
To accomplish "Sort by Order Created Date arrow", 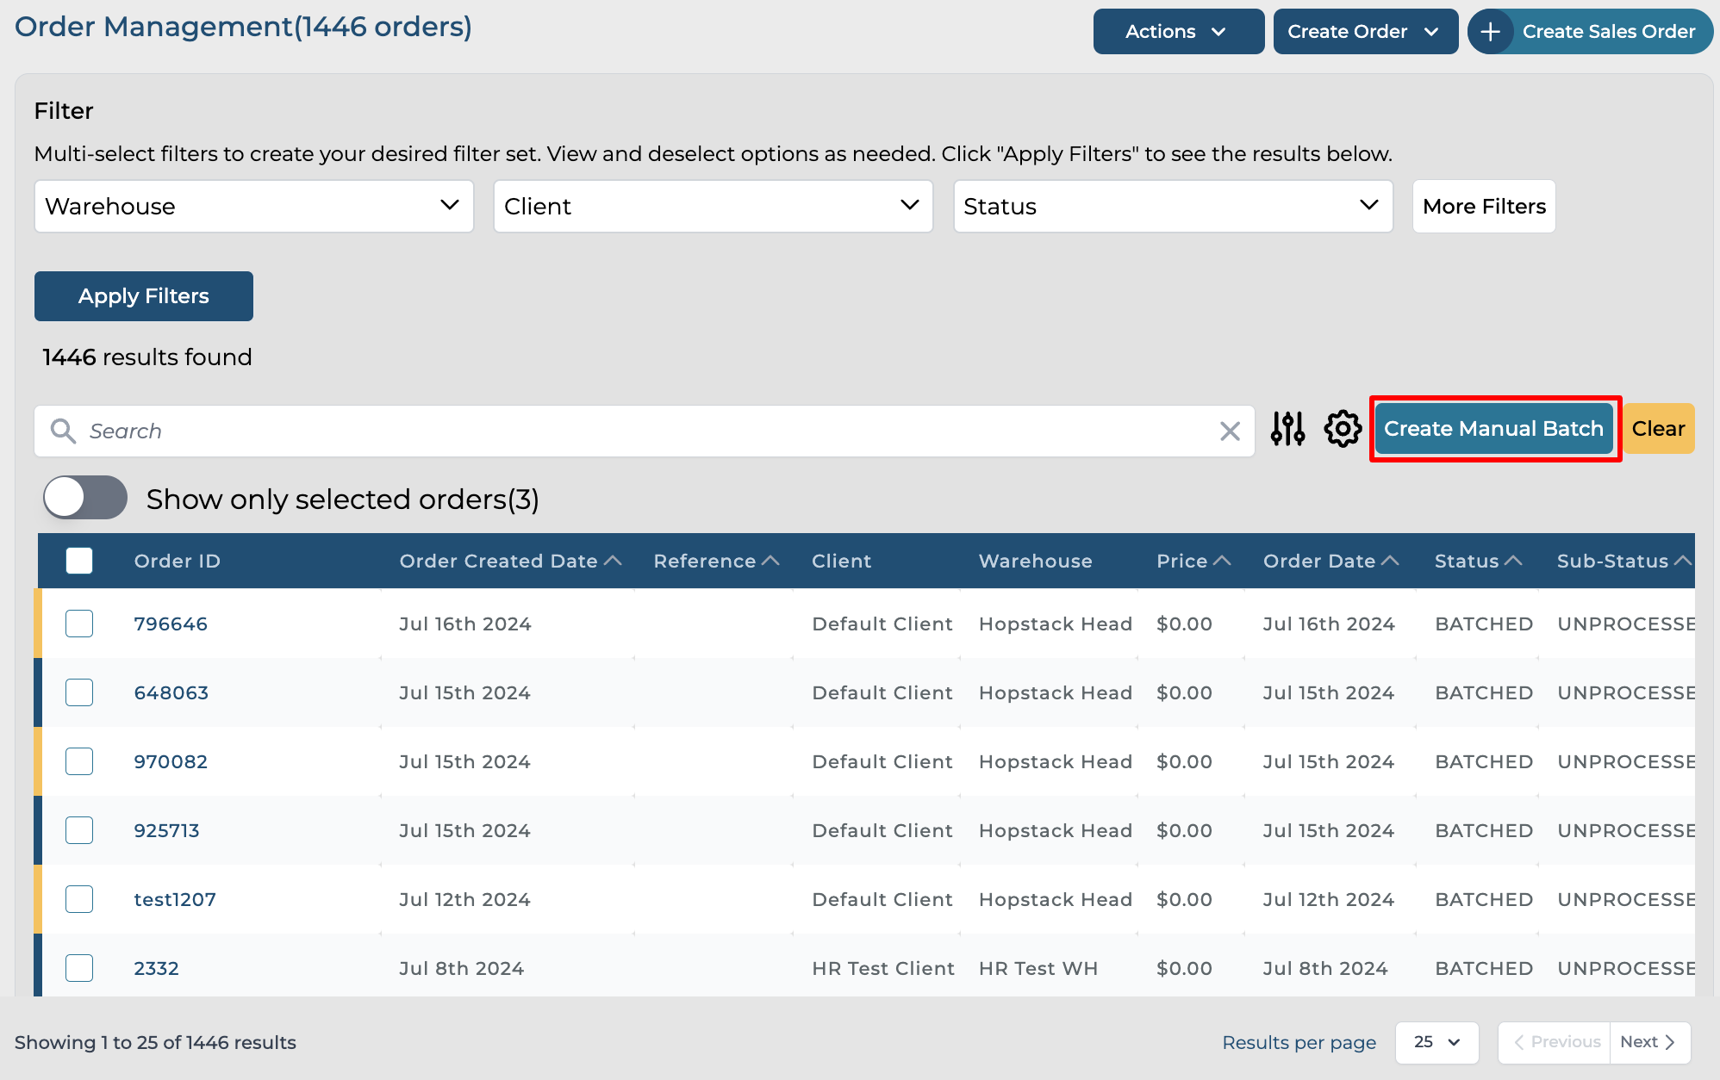I will (x=613, y=561).
